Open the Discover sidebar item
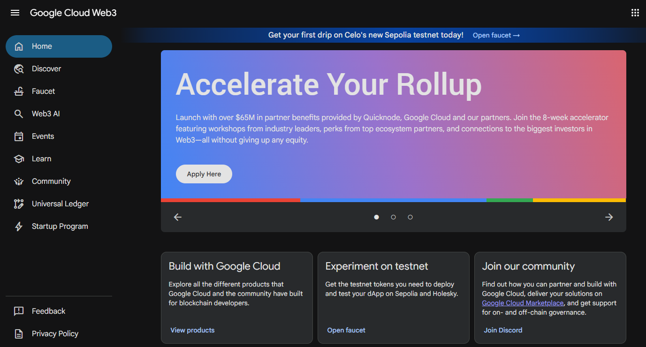Image resolution: width=646 pixels, height=347 pixels. pyautogui.click(x=59, y=69)
